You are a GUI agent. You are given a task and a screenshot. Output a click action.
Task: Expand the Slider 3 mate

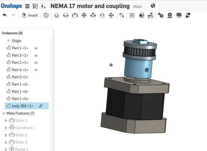click(x=6, y=142)
